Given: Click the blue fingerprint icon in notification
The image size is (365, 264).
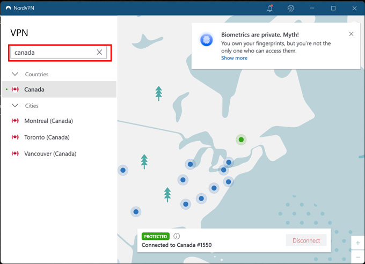Looking at the screenshot, I should pyautogui.click(x=207, y=40).
